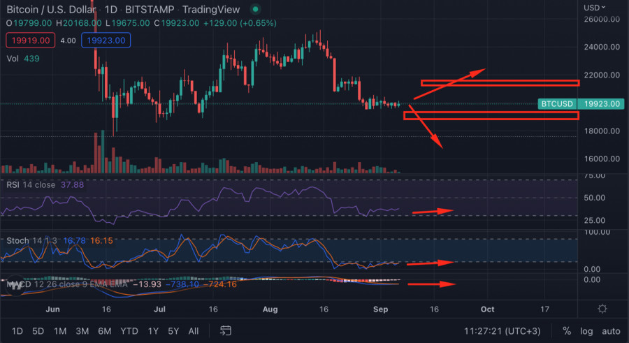
Task: Click the BTCUSD 19923.00 price label
Action: click(581, 104)
